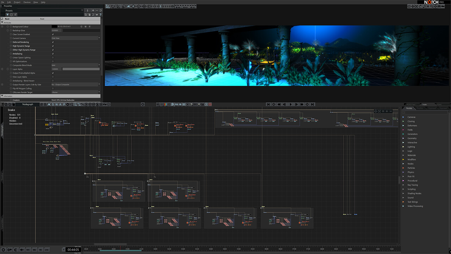Open the Project menu
This screenshot has height=254, width=451.
(x=17, y=2)
